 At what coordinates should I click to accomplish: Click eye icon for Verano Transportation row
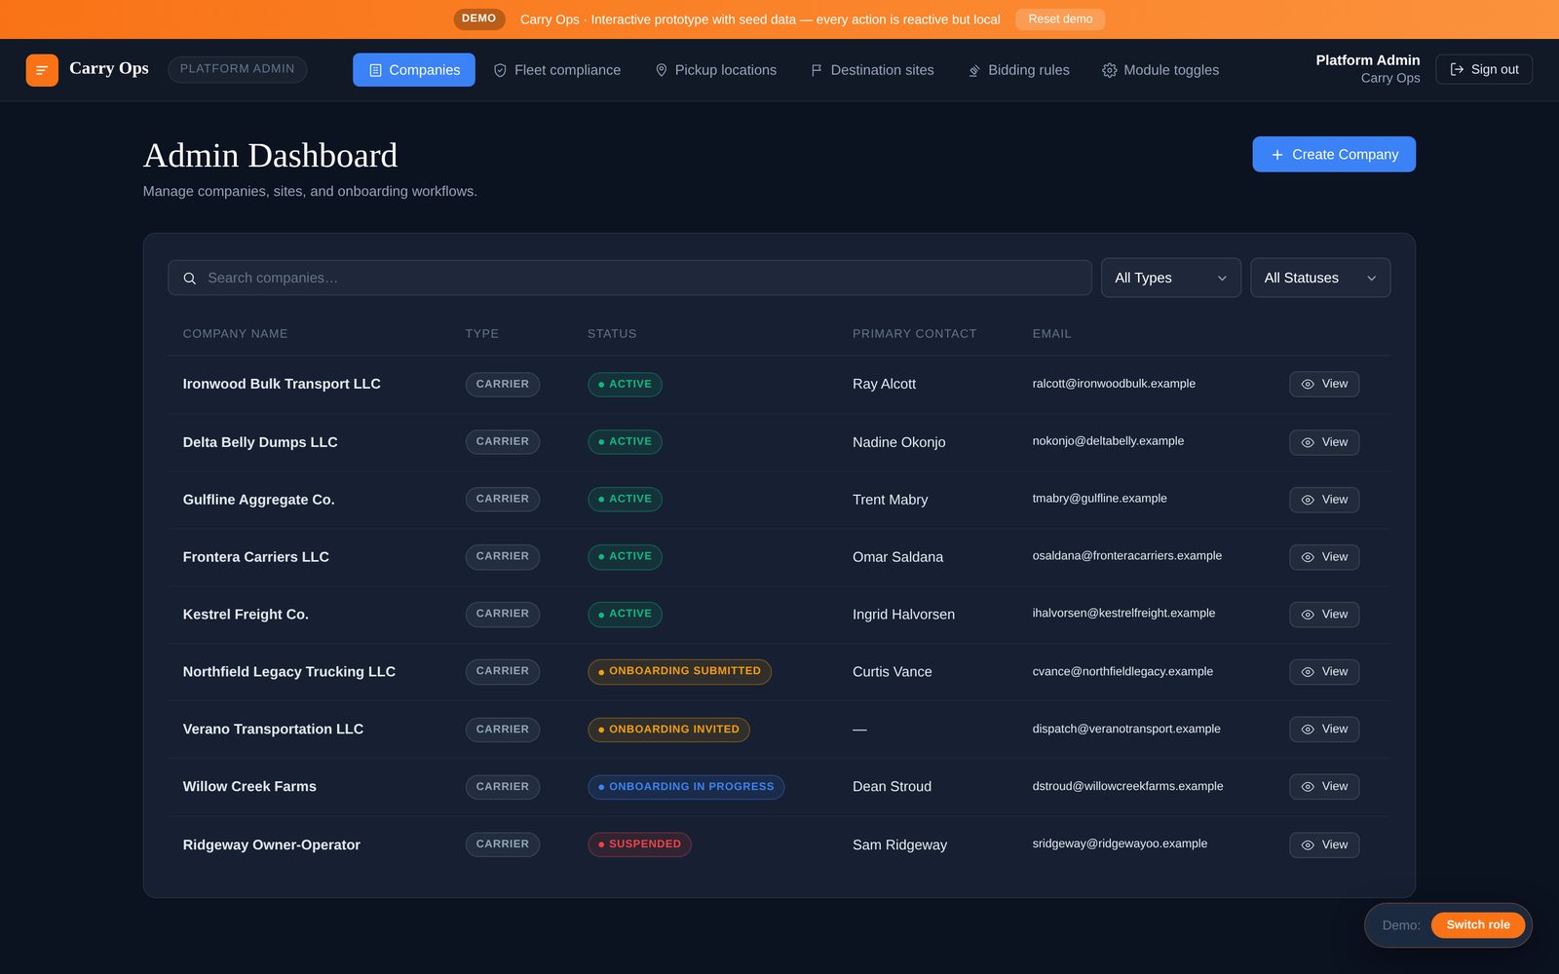tap(1308, 730)
